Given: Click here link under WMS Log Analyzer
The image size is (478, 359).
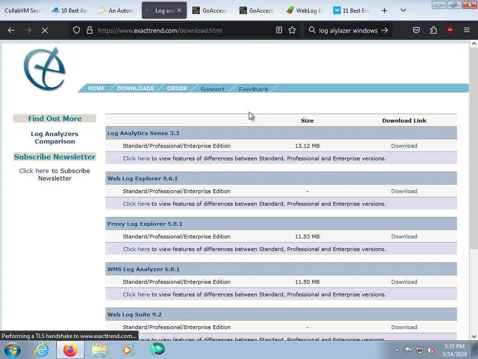Looking at the screenshot, I should (136, 294).
